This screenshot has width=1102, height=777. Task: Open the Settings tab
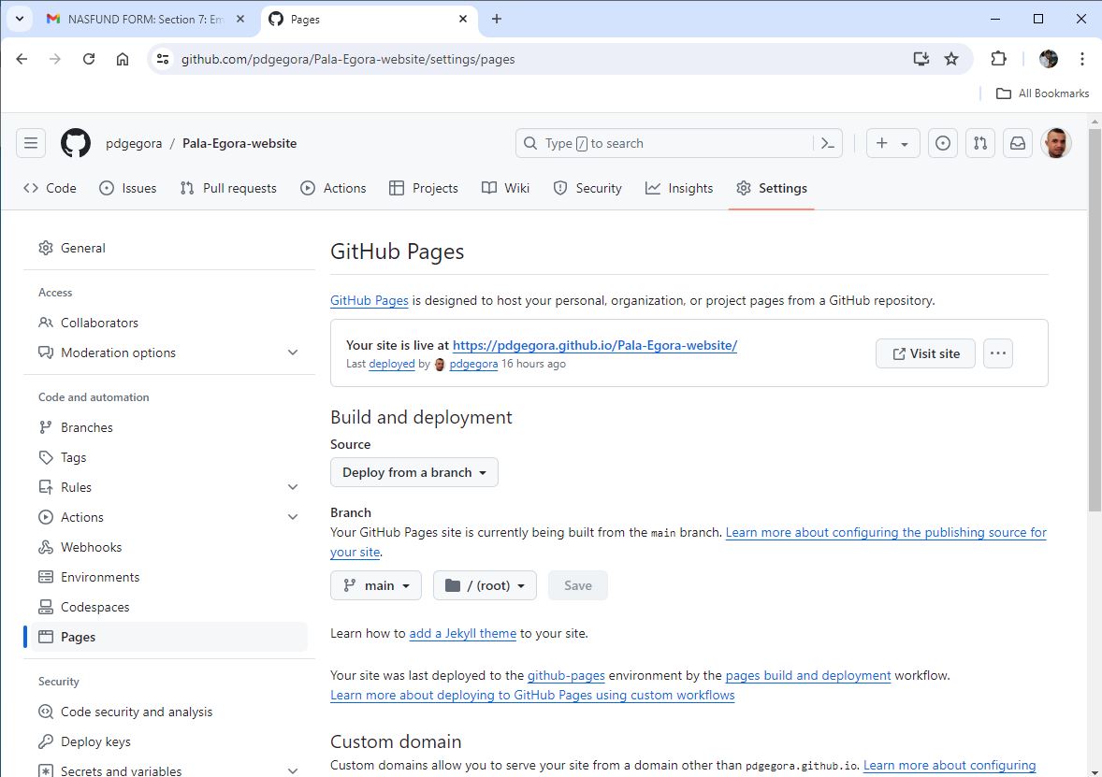pos(772,188)
